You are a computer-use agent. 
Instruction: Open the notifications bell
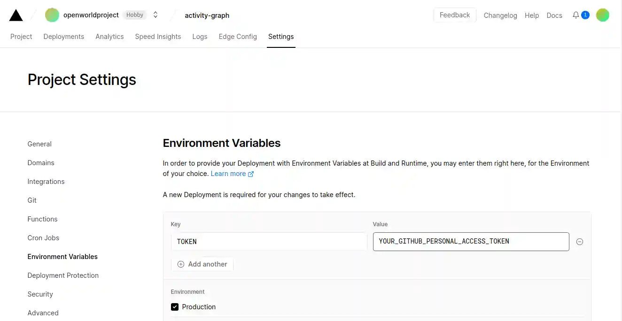coord(575,15)
